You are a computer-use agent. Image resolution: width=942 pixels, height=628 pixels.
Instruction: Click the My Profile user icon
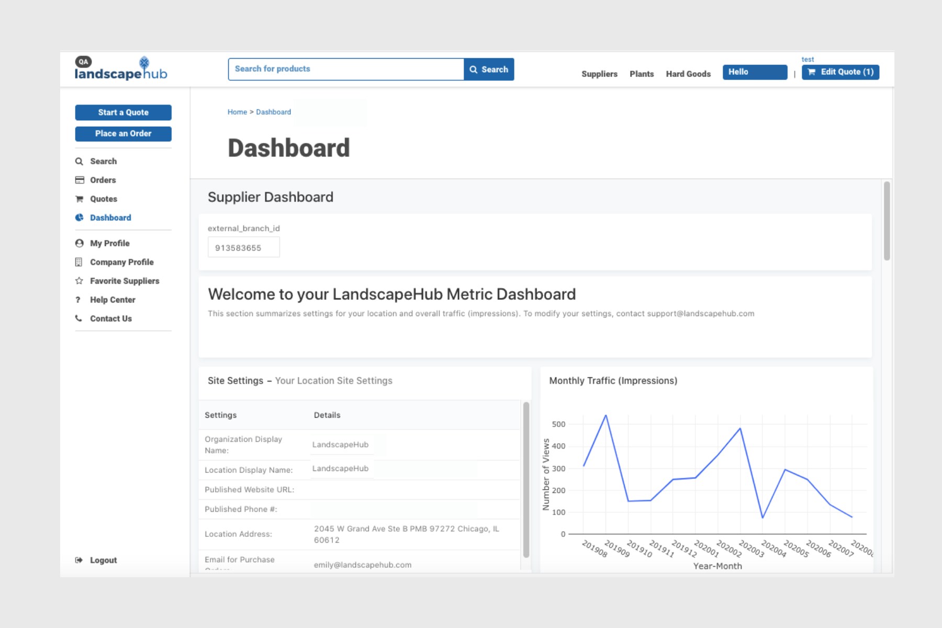(80, 243)
